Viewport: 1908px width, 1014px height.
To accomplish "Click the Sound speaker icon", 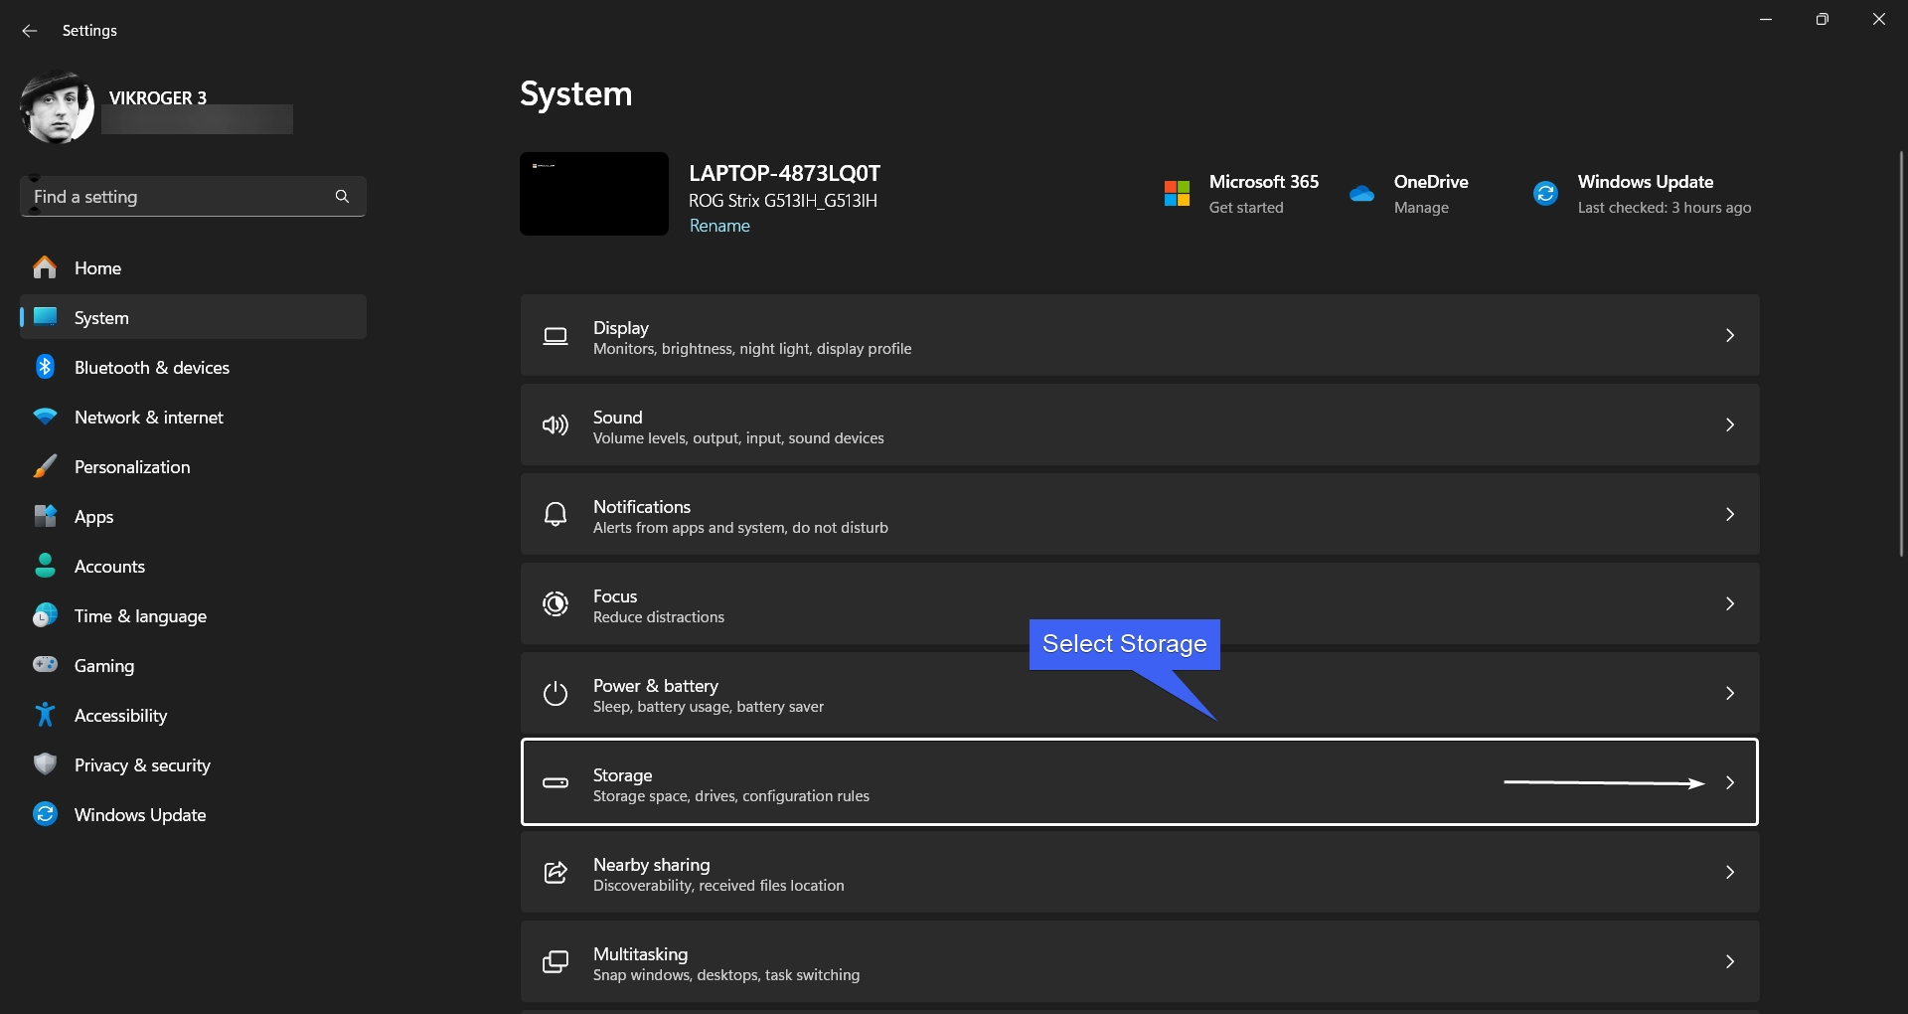I will click(556, 425).
